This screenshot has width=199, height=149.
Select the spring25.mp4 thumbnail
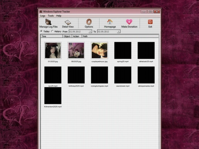[x=123, y=50]
